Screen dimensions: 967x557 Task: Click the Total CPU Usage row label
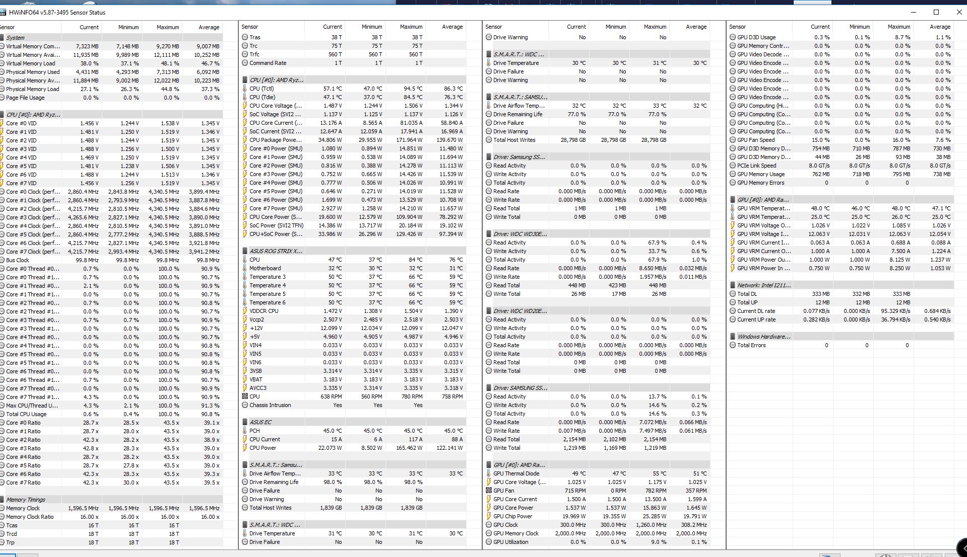pyautogui.click(x=26, y=414)
